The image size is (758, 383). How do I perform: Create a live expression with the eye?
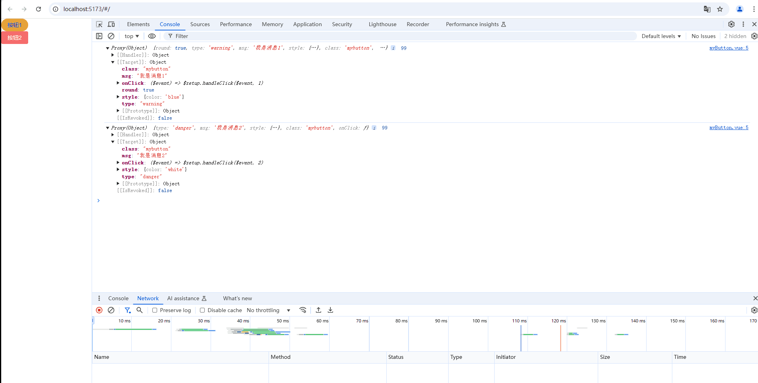(x=152, y=36)
